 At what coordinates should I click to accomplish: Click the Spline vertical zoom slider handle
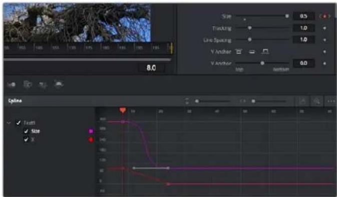point(197,101)
